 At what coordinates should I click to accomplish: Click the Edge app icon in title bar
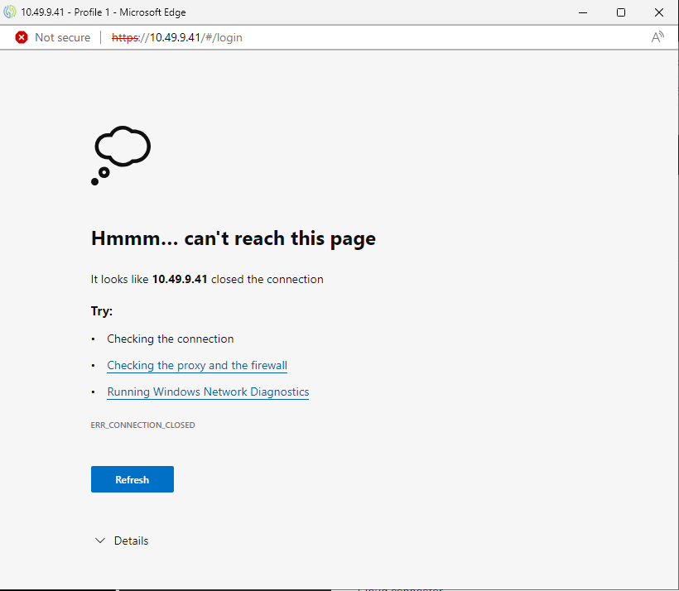(x=10, y=12)
